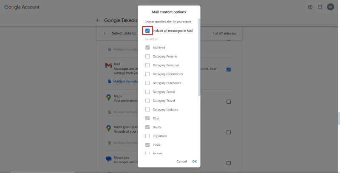The height and width of the screenshot is (173, 340).
Task: Open the account profile avatar
Action: 331,7
